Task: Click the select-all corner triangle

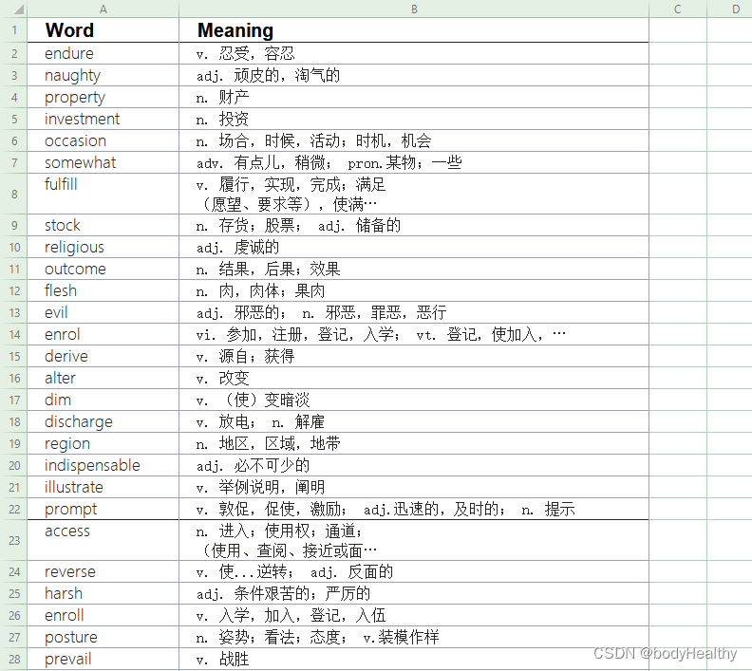Action: click(x=18, y=9)
